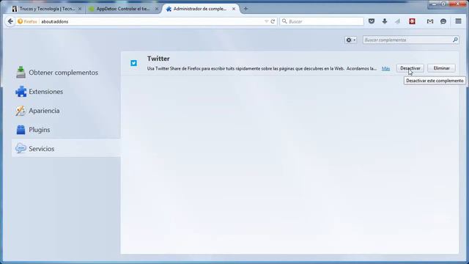Click the Firefox identity icon in address bar
This screenshot has height=264, width=469.
tap(20, 21)
